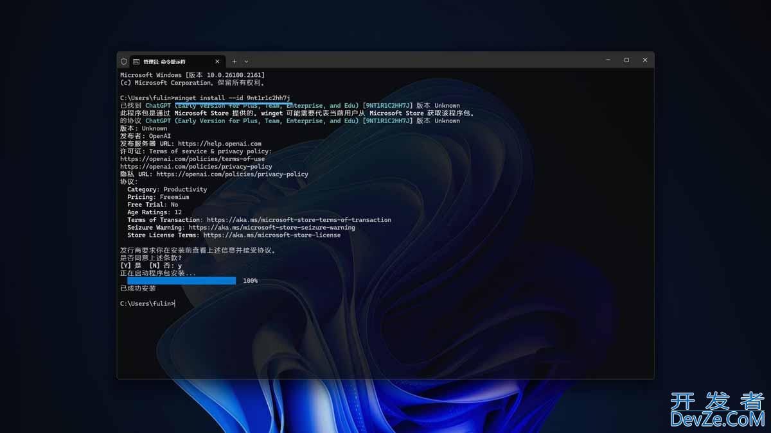Click the "发布者: OpenAI" line
The height and width of the screenshot is (433, 771).
coord(146,136)
